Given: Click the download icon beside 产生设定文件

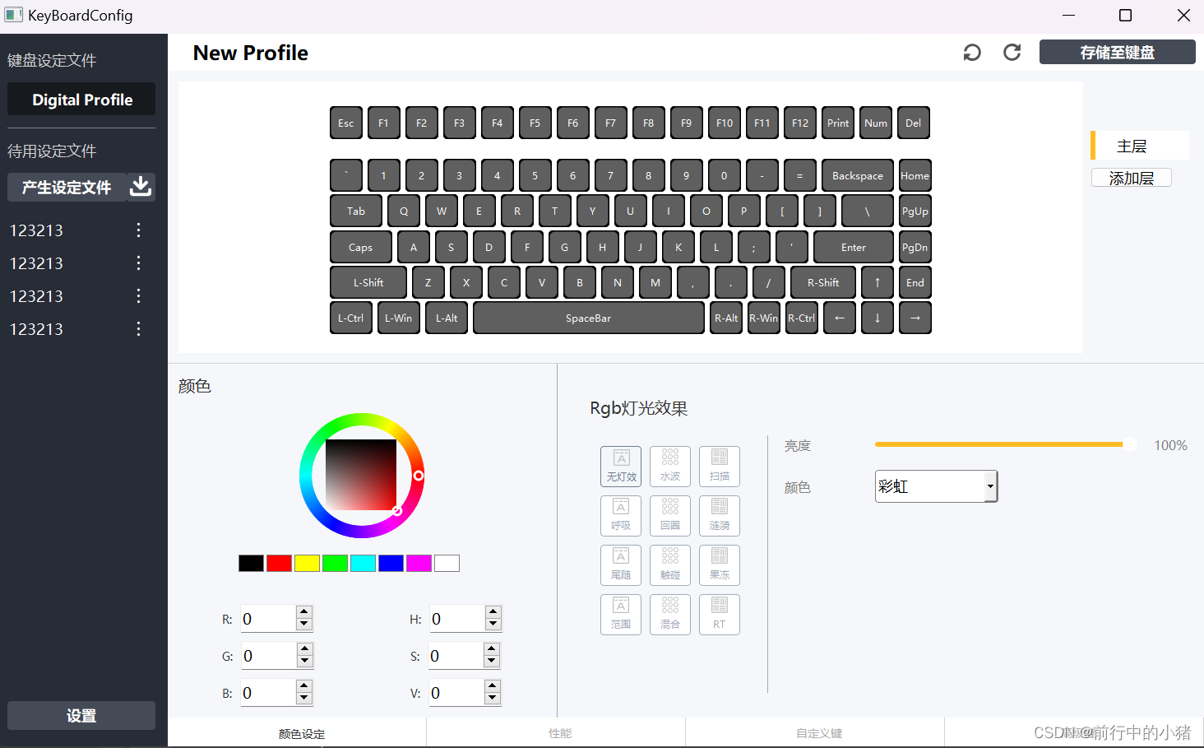Looking at the screenshot, I should coord(141,187).
